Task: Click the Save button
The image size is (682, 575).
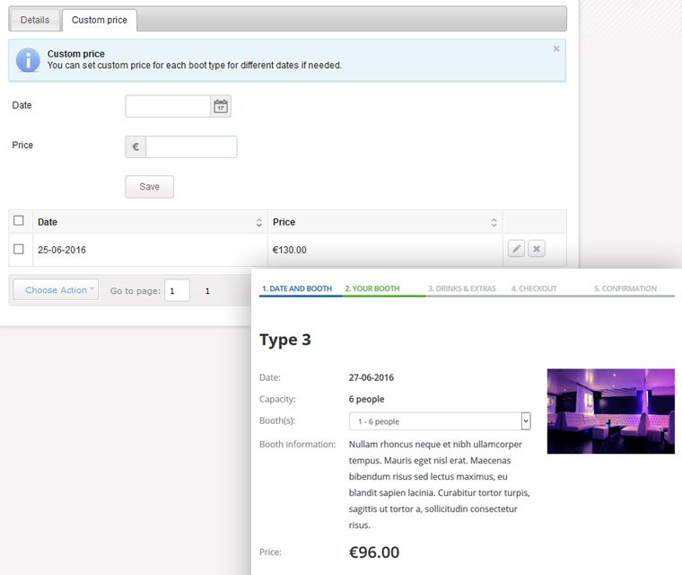Action: [149, 187]
